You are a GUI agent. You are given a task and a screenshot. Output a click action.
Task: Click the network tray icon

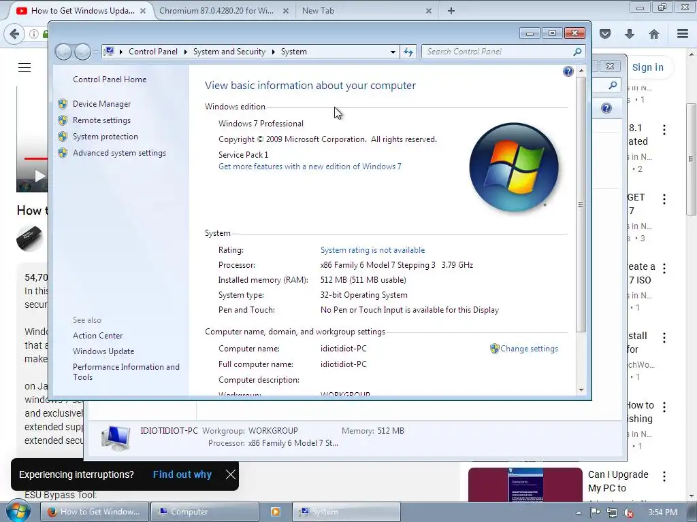(x=612, y=512)
